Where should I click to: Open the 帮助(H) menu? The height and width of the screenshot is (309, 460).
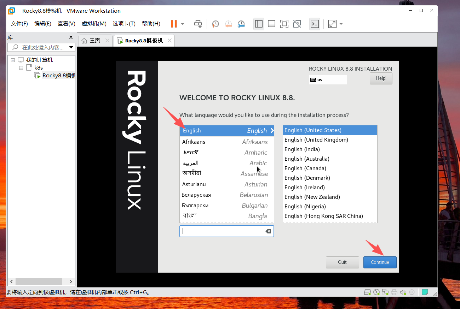151,24
